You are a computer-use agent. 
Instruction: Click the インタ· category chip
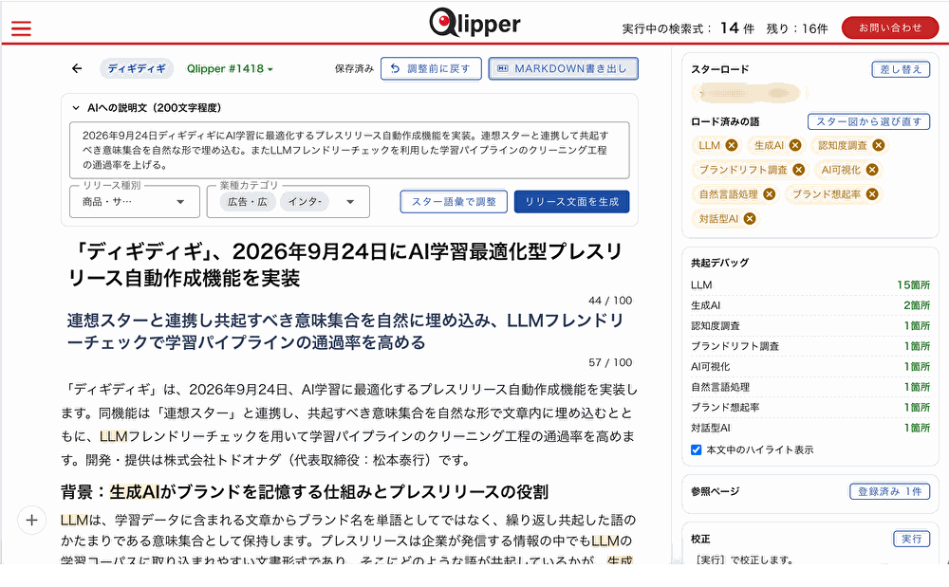click(x=305, y=202)
